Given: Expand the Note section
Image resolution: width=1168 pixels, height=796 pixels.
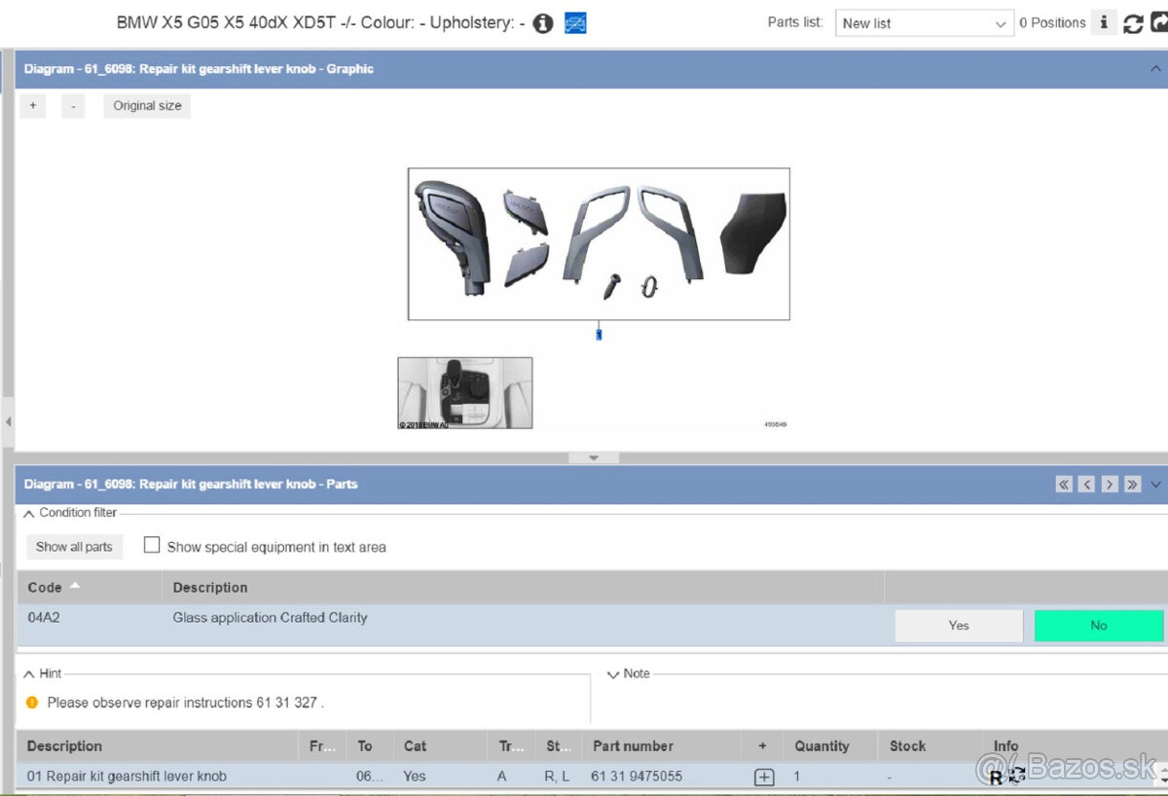Looking at the screenshot, I should point(613,673).
